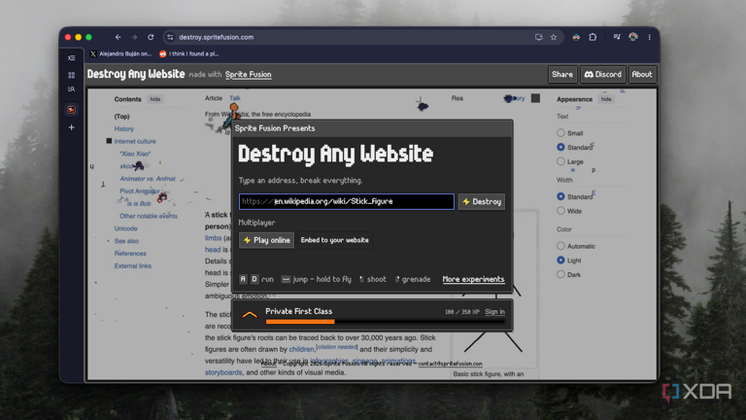Jump to Animator vs. Animation entry
The height and width of the screenshot is (420, 746).
point(148,179)
